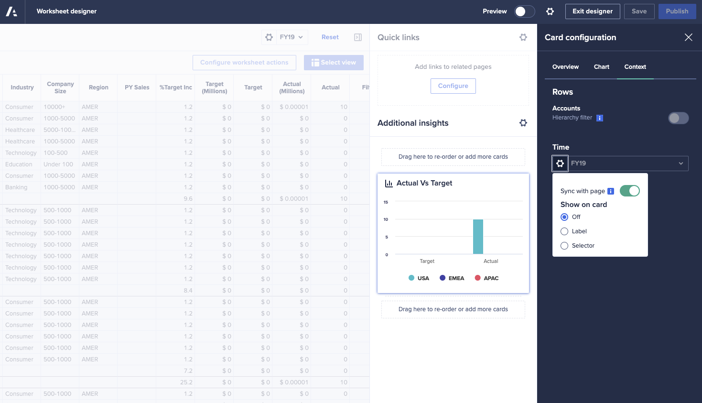Expand the FY19 page selector above the grid
This screenshot has height=403, width=702.
click(291, 37)
